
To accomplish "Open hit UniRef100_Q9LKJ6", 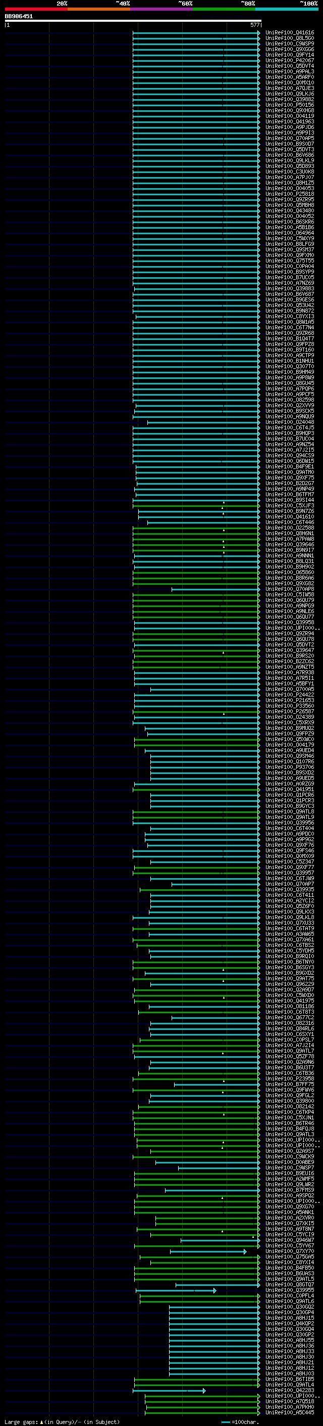I will 290,94.
